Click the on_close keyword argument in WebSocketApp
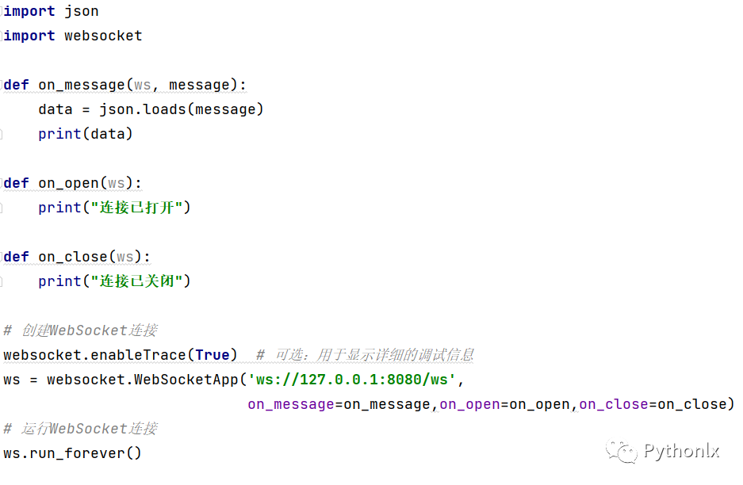 [x=614, y=404]
